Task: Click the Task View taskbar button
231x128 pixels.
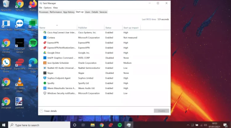Action: click(x=83, y=125)
